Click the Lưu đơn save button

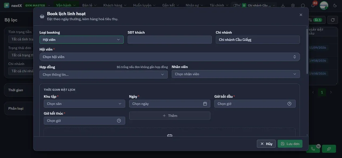[290, 144]
